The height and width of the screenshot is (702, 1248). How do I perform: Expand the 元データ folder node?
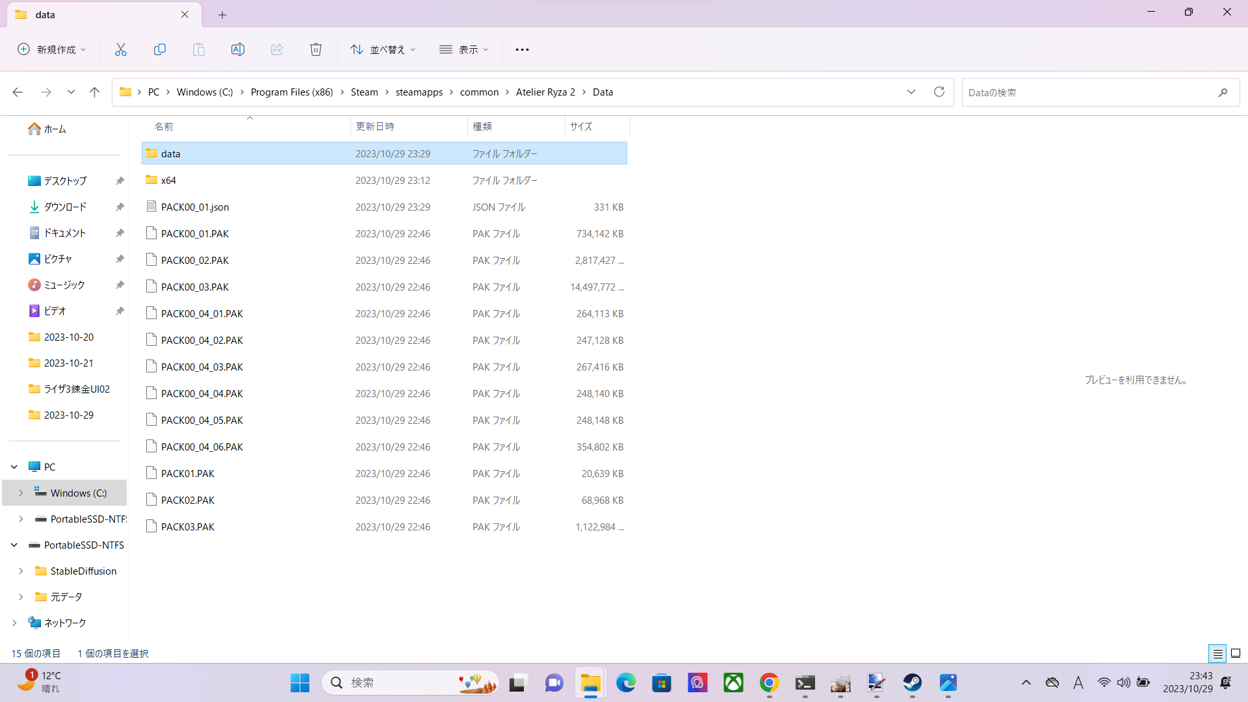(21, 597)
